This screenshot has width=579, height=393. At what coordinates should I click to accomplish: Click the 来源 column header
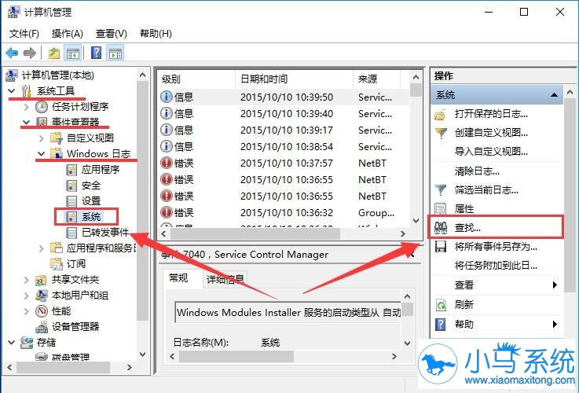(x=376, y=79)
